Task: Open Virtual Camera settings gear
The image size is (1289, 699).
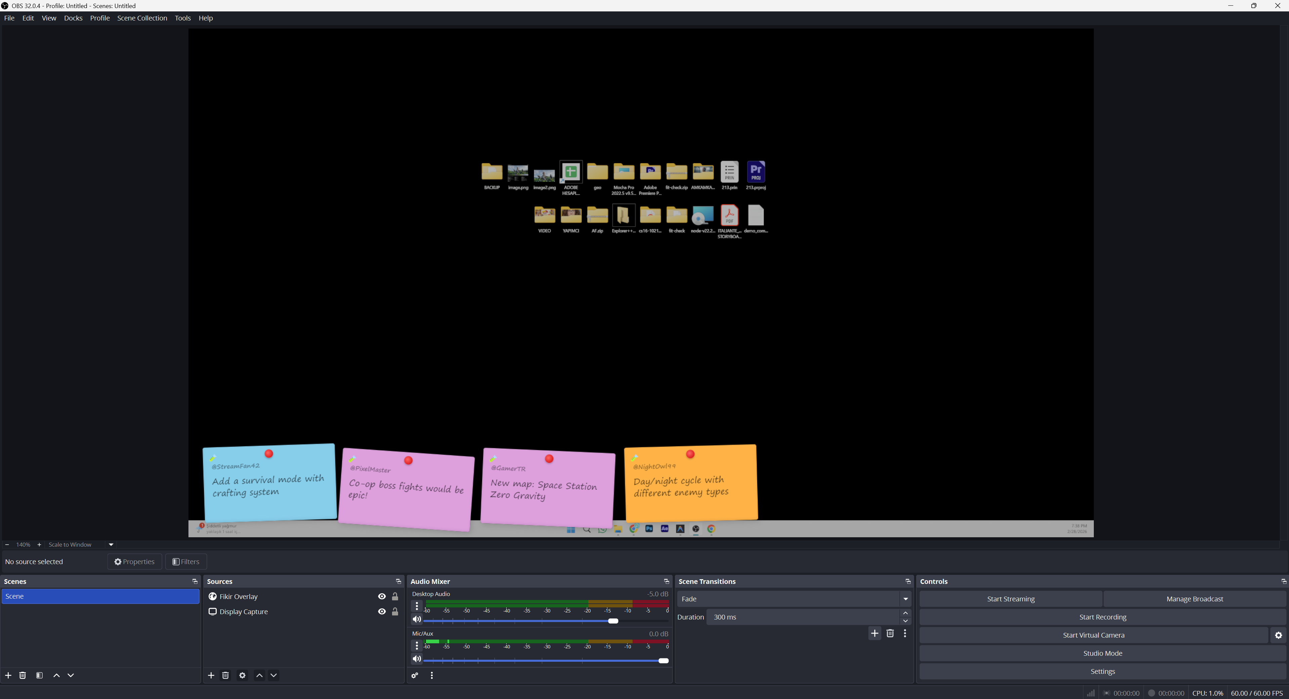Action: 1279,636
